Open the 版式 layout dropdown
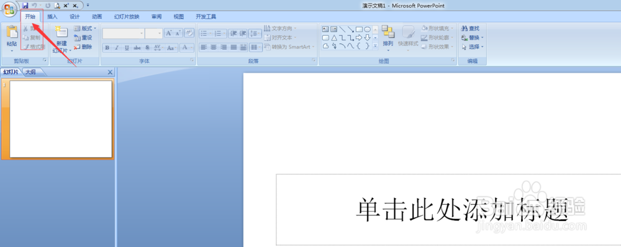This screenshot has height=247, width=621. pos(85,29)
